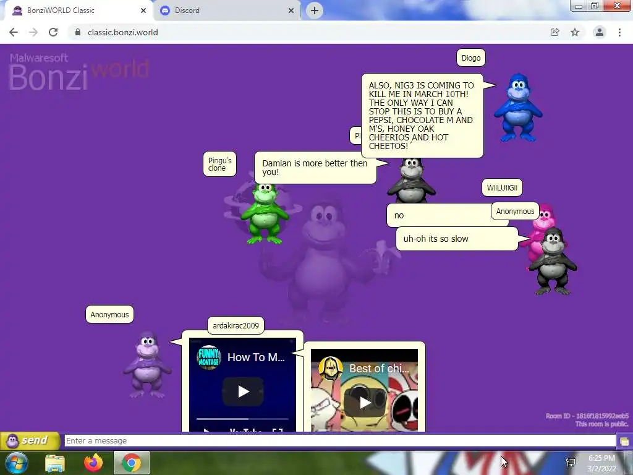Image resolution: width=633 pixels, height=475 pixels.
Task: Click the browser Forward arrow
Action: (x=33, y=32)
